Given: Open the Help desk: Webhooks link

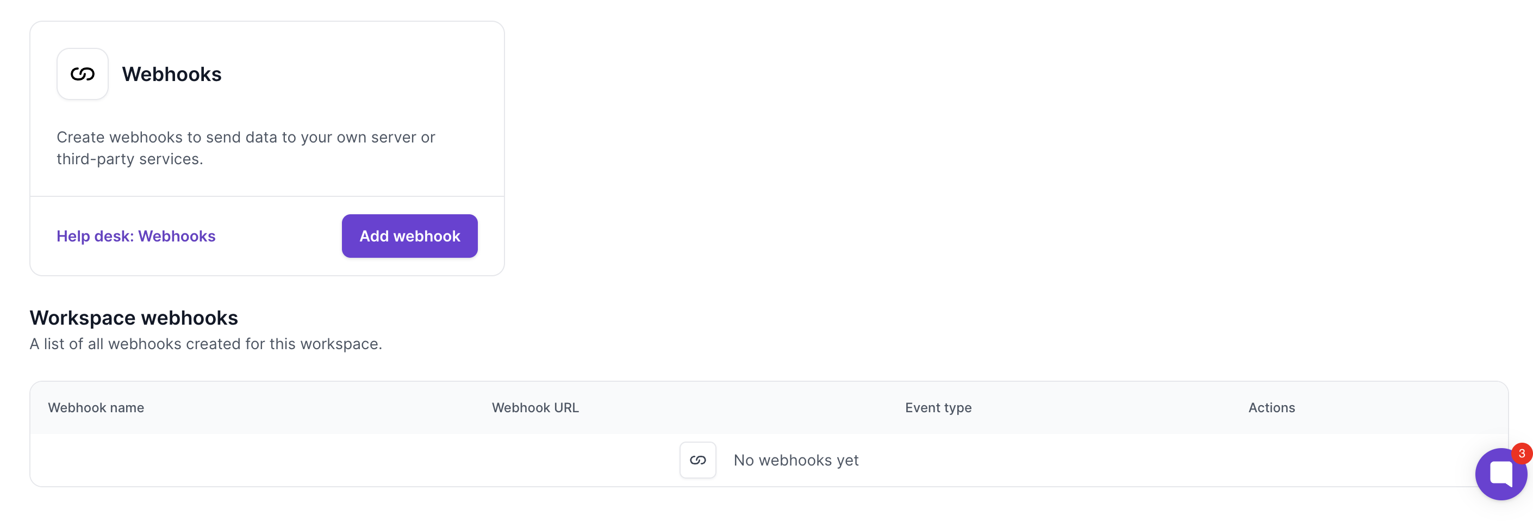Looking at the screenshot, I should 136,236.
